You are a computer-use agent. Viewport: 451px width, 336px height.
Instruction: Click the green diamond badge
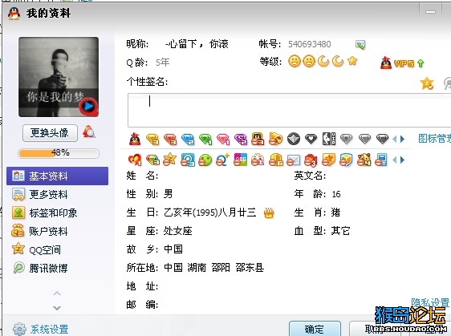coord(205,139)
